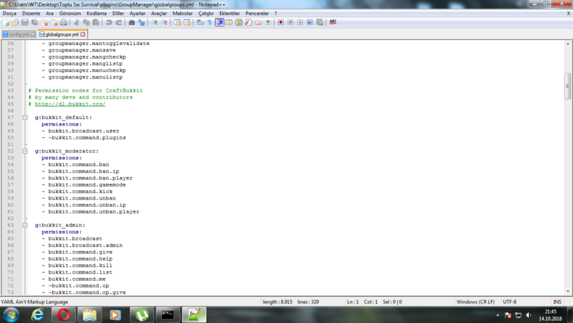Open the Kodlama menu
This screenshot has width=573, height=323.
[x=97, y=14]
